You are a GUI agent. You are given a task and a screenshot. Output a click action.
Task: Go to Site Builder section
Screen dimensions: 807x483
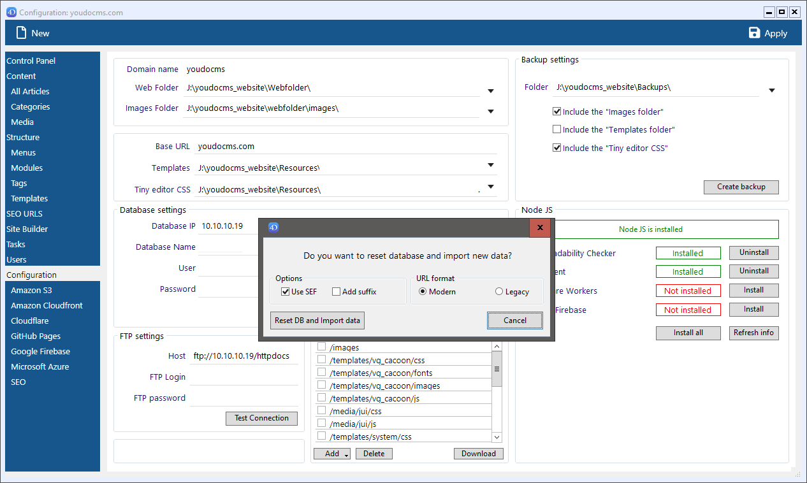(27, 229)
